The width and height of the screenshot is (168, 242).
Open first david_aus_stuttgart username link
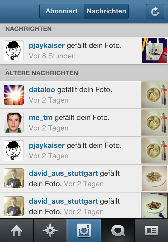63,173
